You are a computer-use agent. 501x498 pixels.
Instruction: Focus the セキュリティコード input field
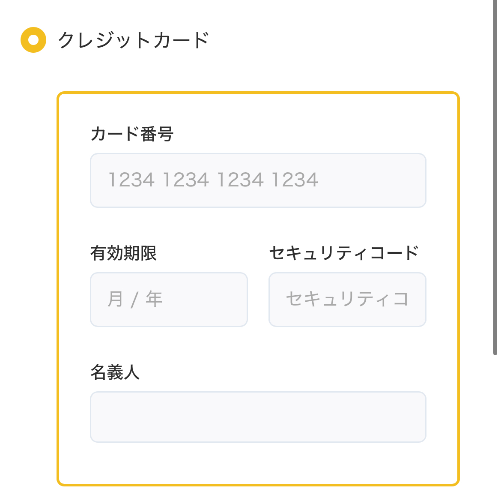(347, 300)
